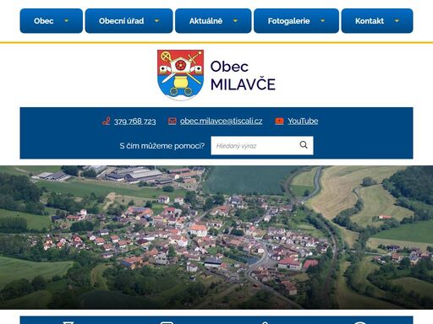Expand the Obecní úřad dropdown arrow
The image size is (433, 324).
point(156,21)
